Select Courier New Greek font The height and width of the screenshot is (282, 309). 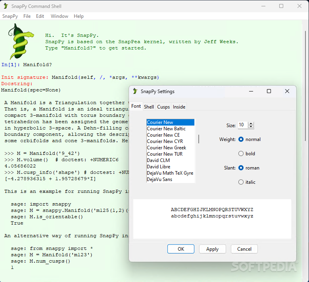point(171,148)
